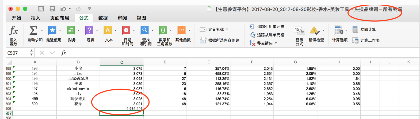Open the Text functions icon

point(108,30)
